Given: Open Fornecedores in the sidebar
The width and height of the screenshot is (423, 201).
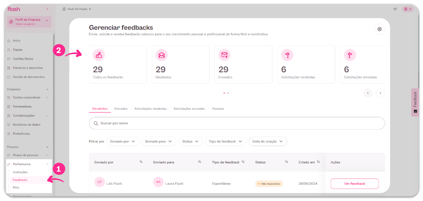Looking at the screenshot, I should [22, 106].
